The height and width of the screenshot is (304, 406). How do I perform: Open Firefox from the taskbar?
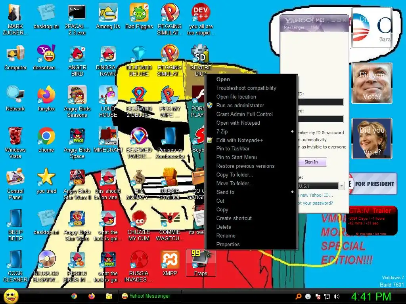click(x=92, y=296)
